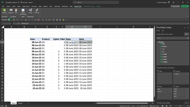Open the Home ribbon tab
190x107 pixels.
(x=8, y=6)
